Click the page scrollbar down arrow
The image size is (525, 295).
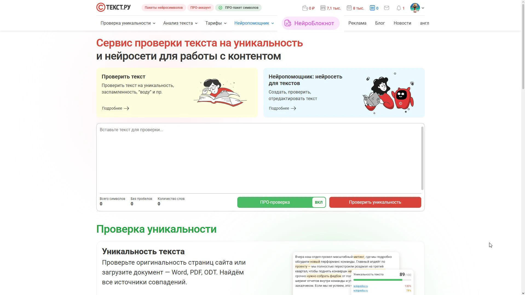[523, 293]
